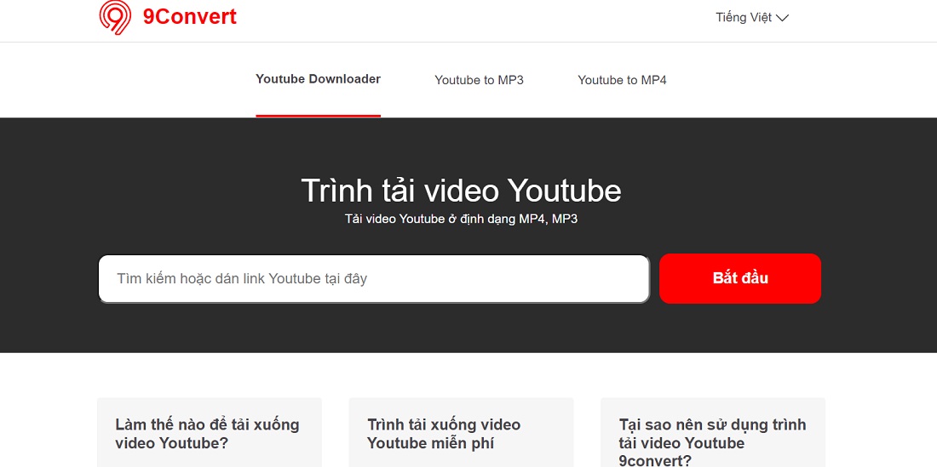Open the Tiếng Việt language dropdown
This screenshot has width=937, height=467.
point(752,17)
